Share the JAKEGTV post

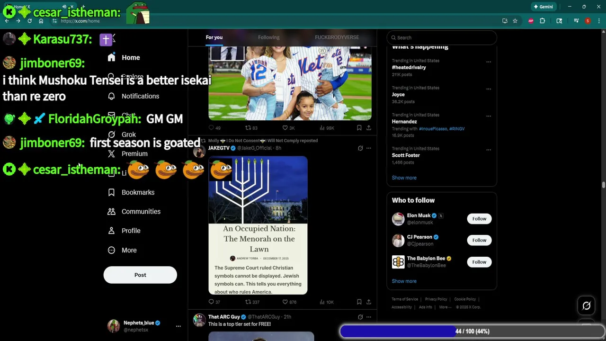pos(369,302)
